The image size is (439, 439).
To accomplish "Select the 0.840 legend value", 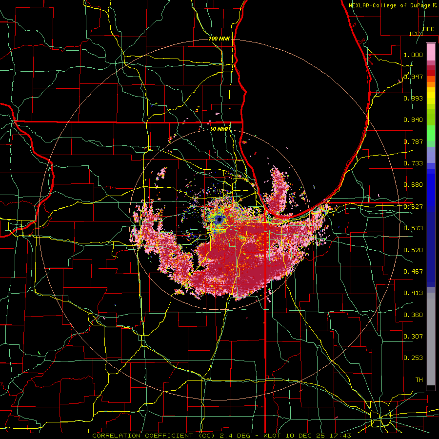I will click(413, 120).
